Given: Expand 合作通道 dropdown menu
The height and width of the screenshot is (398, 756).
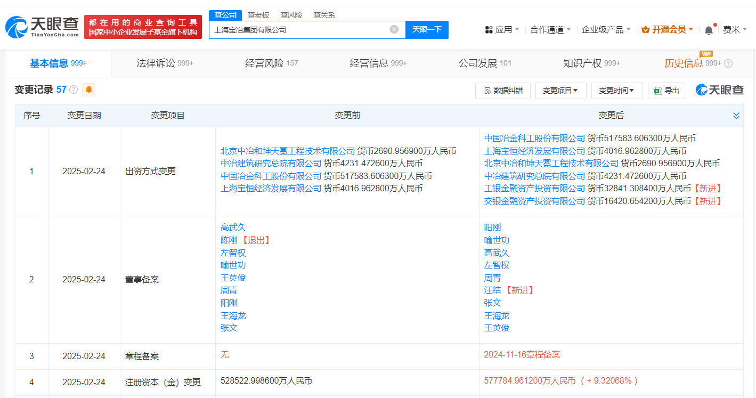Looking at the screenshot, I should (550, 30).
